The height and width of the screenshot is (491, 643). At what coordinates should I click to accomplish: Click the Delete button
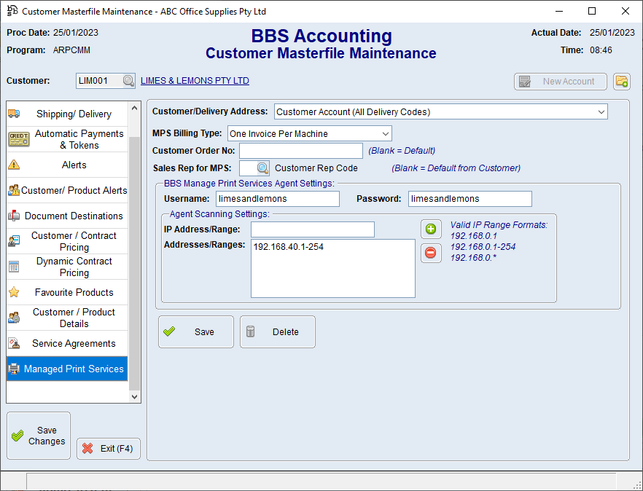pos(277,332)
